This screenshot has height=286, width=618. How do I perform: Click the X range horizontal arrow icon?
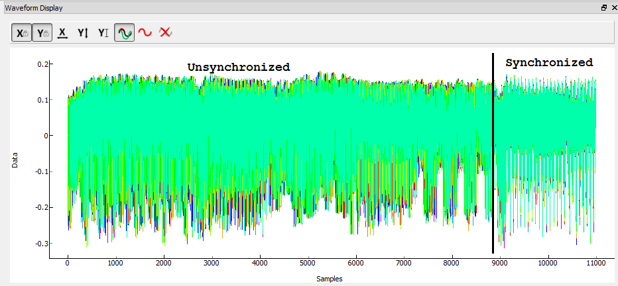coord(62,32)
